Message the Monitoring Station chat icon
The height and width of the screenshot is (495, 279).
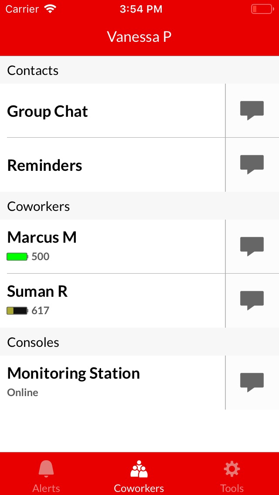coord(252,382)
